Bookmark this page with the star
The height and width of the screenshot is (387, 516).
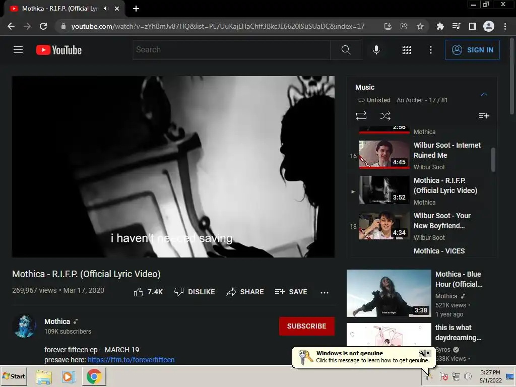pyautogui.click(x=420, y=26)
